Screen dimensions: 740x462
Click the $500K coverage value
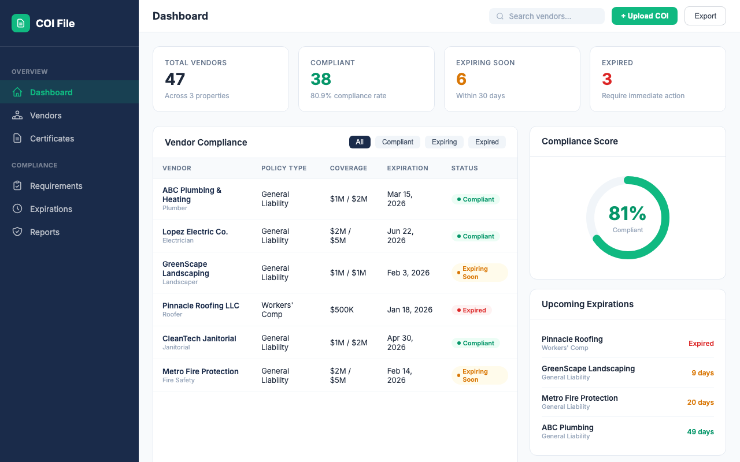pyautogui.click(x=342, y=310)
